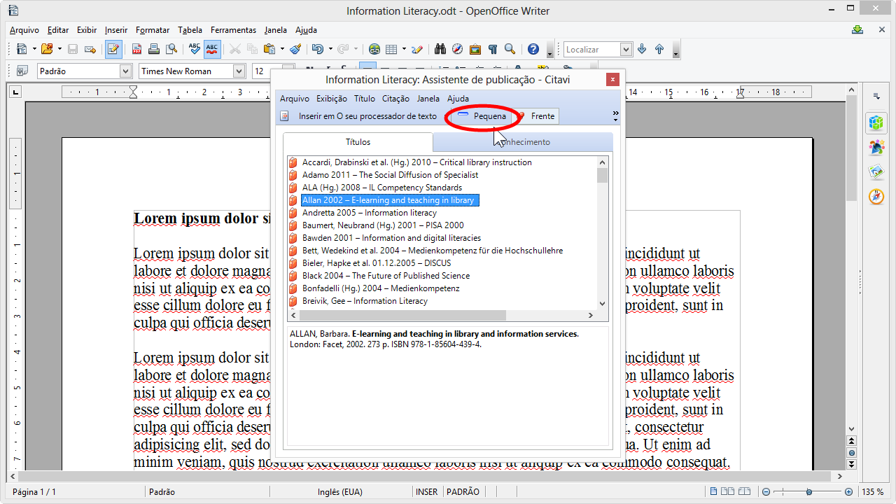Image resolution: width=896 pixels, height=504 pixels.
Task: Open Times New Roman font dropdown
Action: (x=239, y=71)
